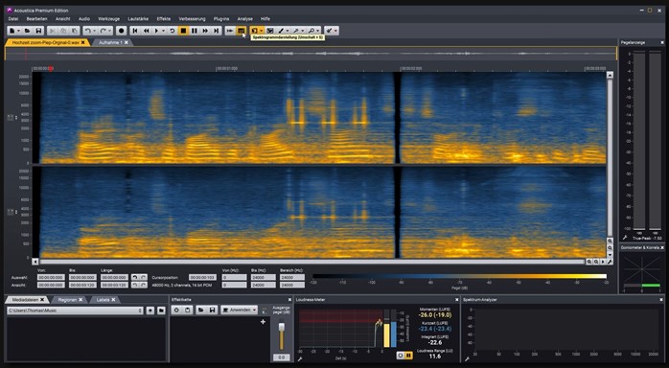The width and height of the screenshot is (669, 368).
Task: Open the Music folder path dropdown
Action: (75, 310)
